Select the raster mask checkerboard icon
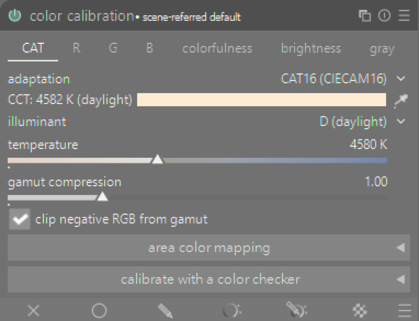The width and height of the screenshot is (419, 321). [x=359, y=311]
